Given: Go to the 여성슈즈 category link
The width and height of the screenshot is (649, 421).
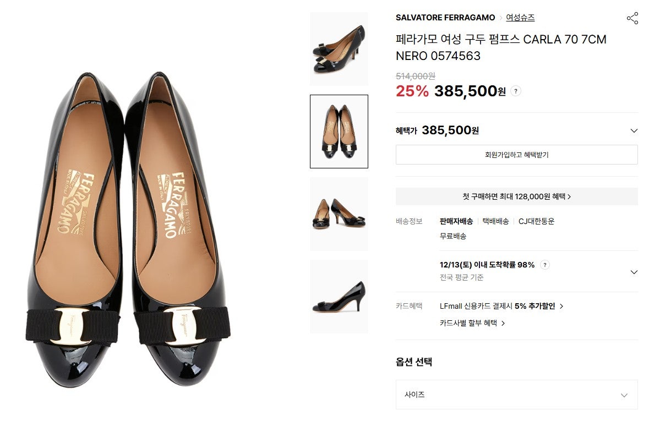Looking at the screenshot, I should tap(520, 18).
